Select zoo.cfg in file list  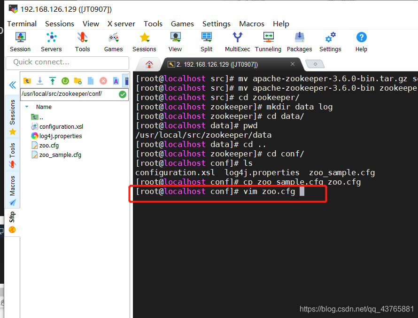click(45, 146)
